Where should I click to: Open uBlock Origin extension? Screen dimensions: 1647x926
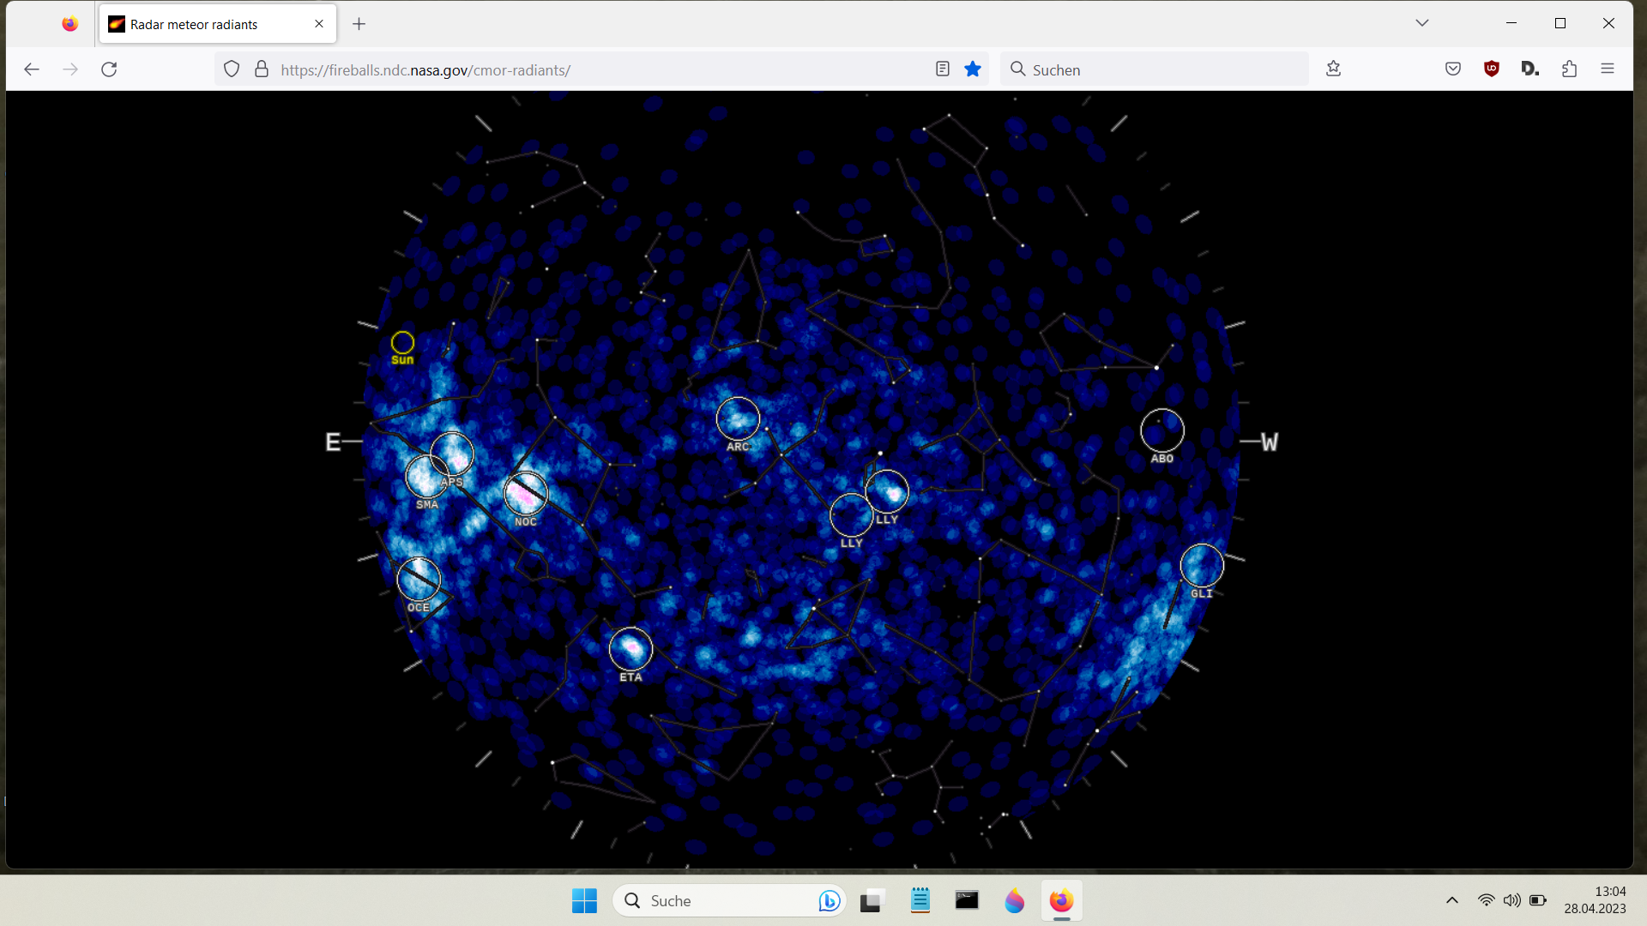point(1492,69)
